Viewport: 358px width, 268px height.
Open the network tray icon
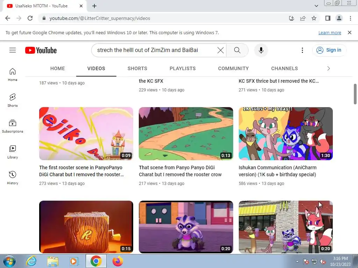314,262
